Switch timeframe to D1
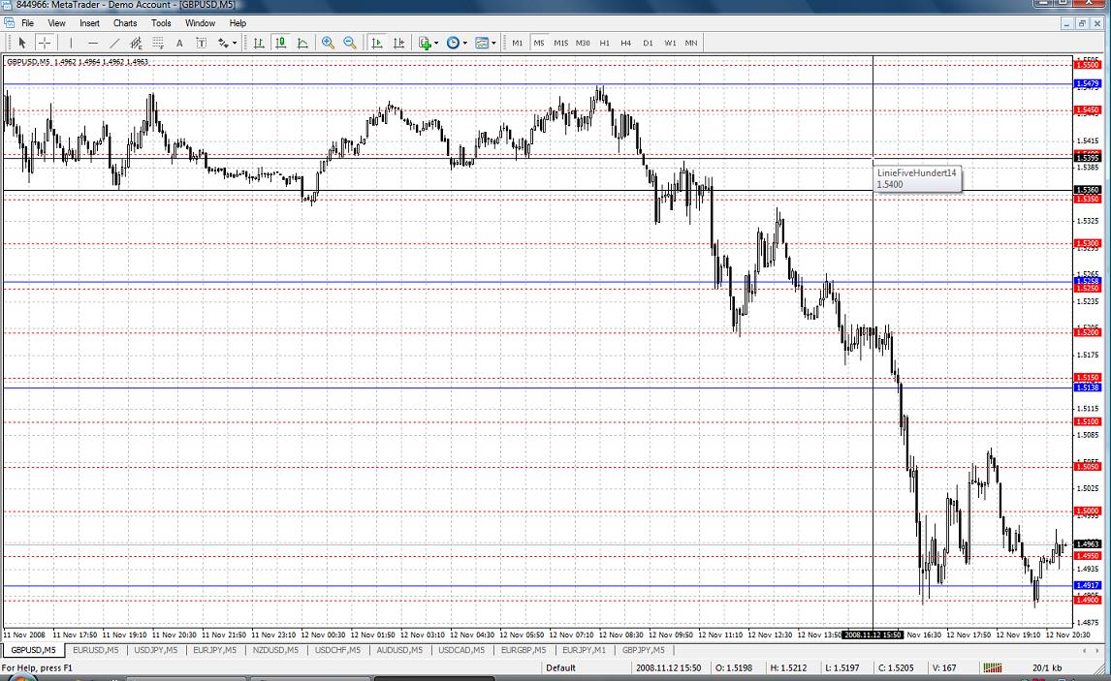 648,44
